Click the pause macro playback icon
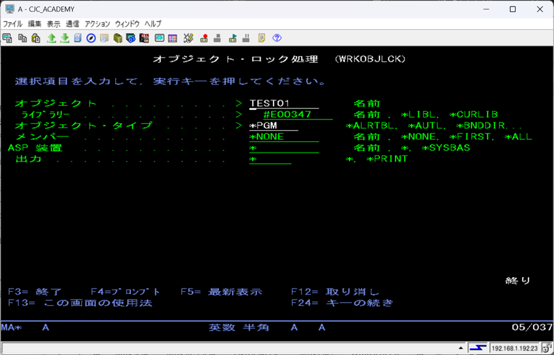 [x=246, y=38]
